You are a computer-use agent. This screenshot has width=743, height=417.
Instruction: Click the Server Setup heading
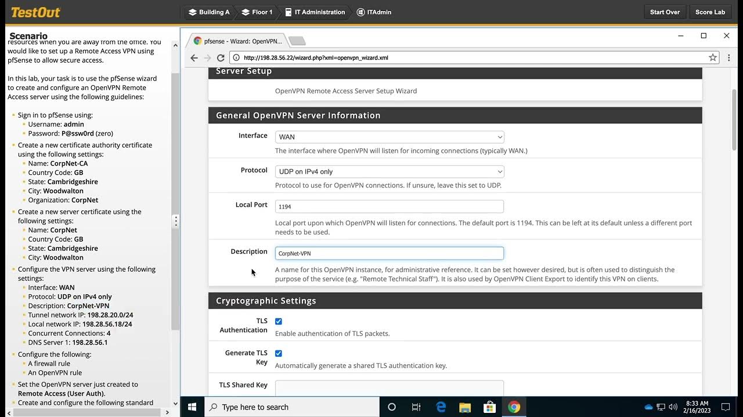(x=244, y=71)
